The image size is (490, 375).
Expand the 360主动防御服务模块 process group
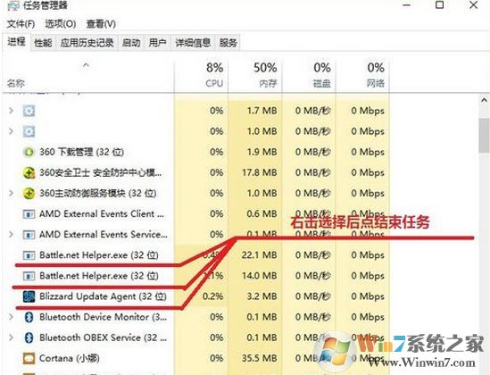tap(11, 193)
